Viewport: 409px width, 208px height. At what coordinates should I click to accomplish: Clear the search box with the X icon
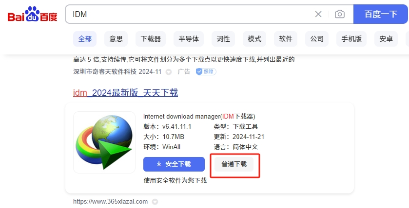click(x=318, y=14)
